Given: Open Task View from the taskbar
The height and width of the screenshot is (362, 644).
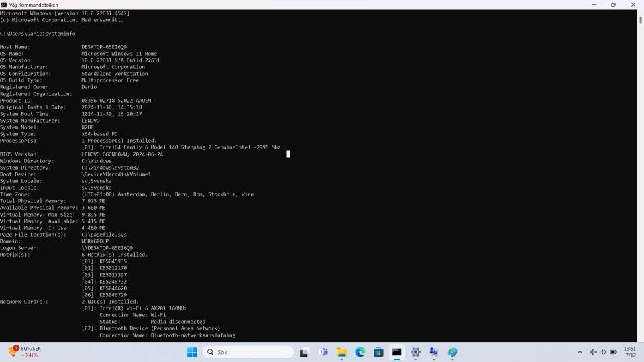Looking at the screenshot, I should pos(304,352).
